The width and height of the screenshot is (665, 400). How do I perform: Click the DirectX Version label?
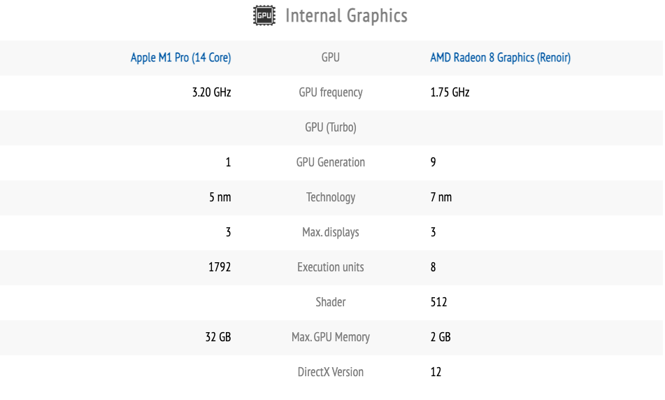(x=330, y=372)
